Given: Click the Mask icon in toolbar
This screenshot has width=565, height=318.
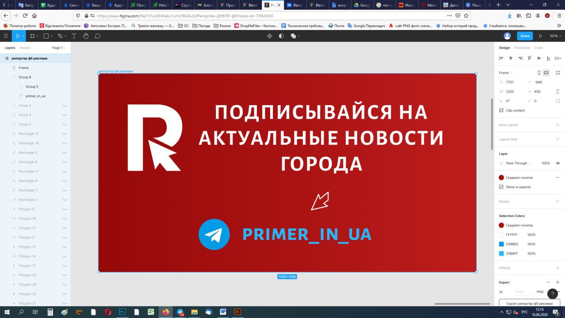Looking at the screenshot, I should pyautogui.click(x=281, y=36).
